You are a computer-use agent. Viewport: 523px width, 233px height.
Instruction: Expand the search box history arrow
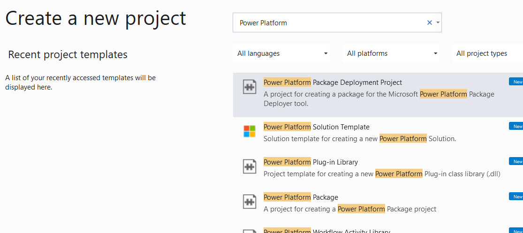point(438,23)
